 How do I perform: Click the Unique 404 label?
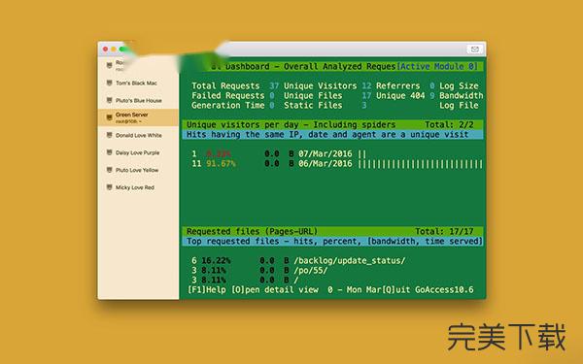tap(400, 95)
